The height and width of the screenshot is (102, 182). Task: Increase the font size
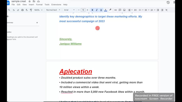click(88, 10)
